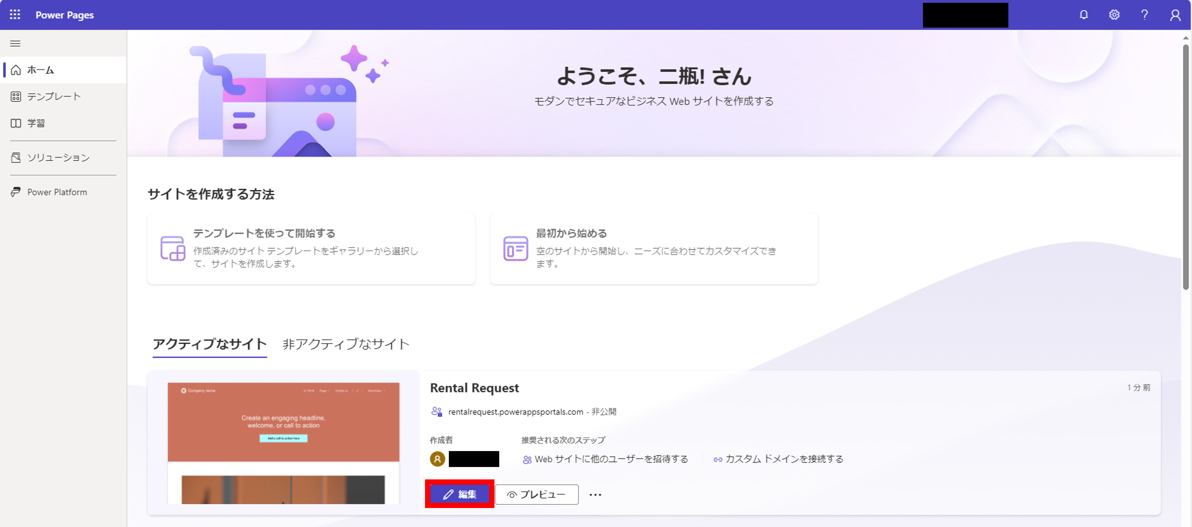Open the app launcher waffle icon
Image resolution: width=1192 pixels, height=527 pixels.
click(15, 15)
